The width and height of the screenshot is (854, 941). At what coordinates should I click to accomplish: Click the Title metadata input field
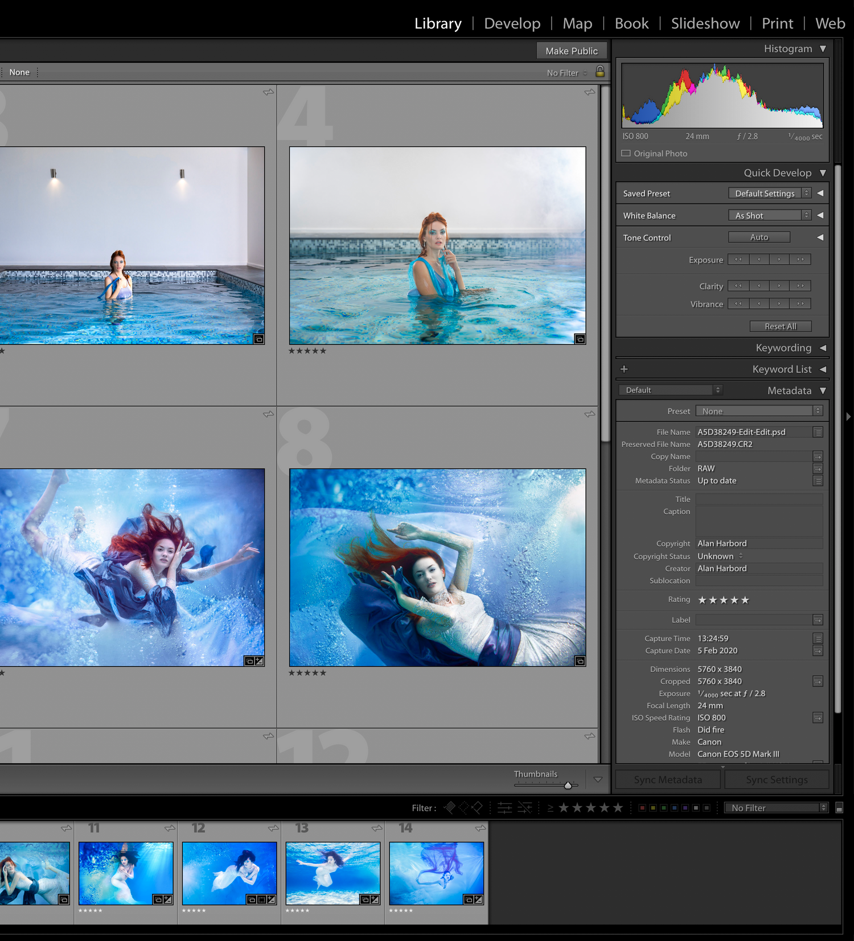[759, 499]
